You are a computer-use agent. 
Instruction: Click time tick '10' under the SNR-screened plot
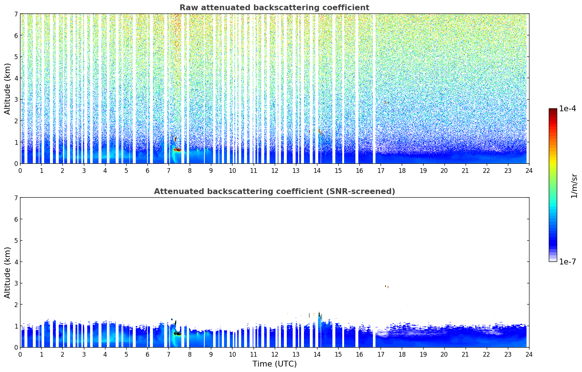click(232, 354)
